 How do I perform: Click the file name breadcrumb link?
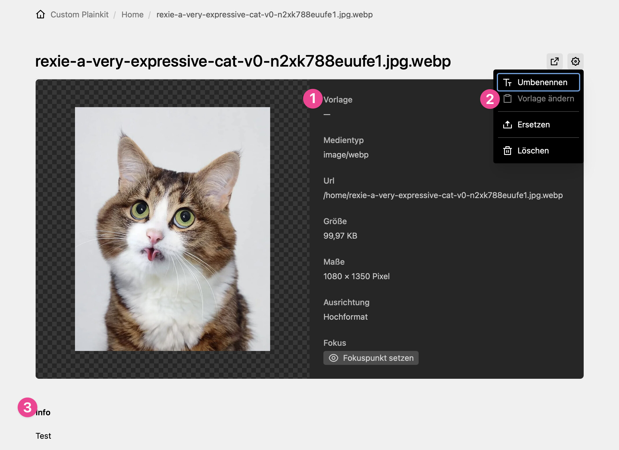pos(264,14)
